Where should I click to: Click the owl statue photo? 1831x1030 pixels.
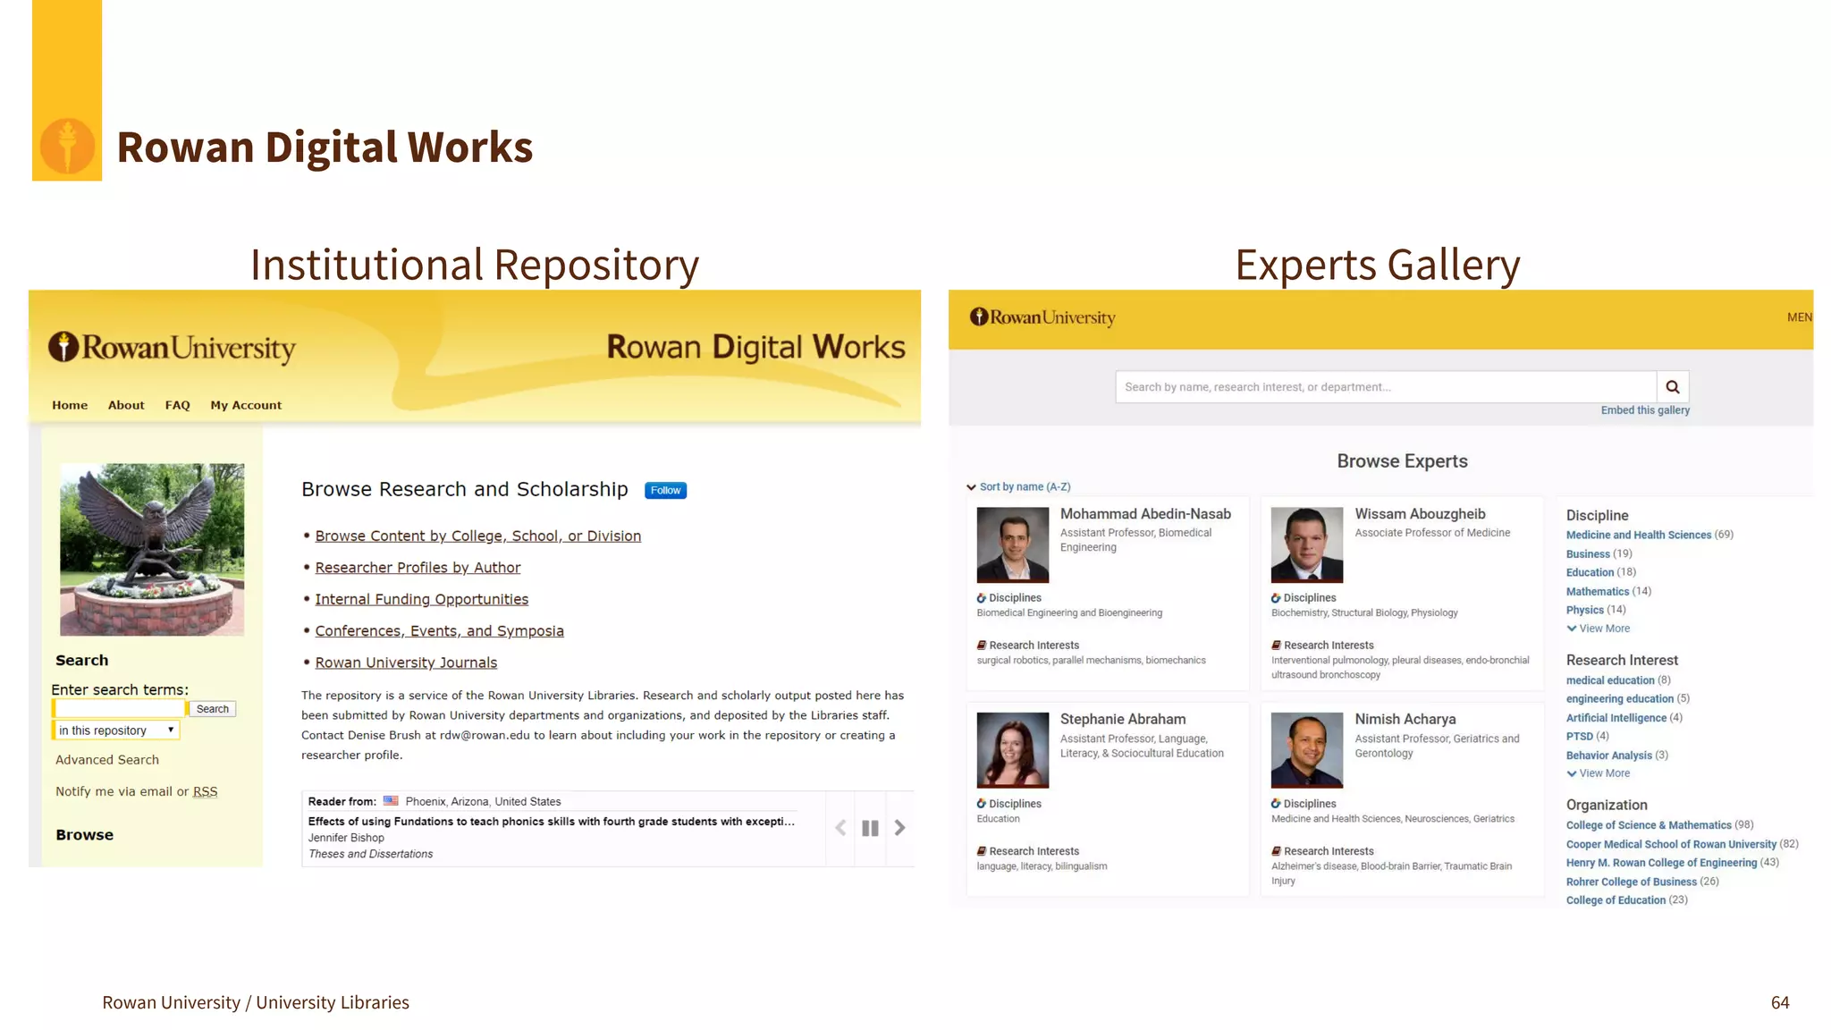[x=152, y=549]
